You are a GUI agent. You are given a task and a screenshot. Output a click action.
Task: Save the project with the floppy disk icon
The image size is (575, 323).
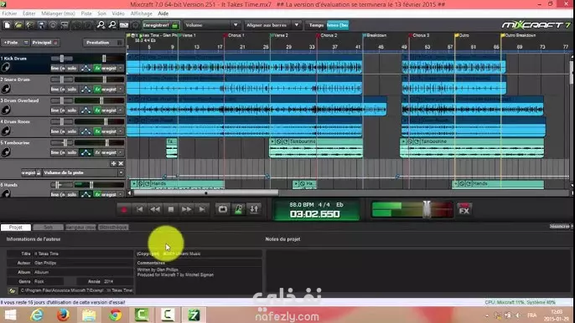tap(41, 25)
